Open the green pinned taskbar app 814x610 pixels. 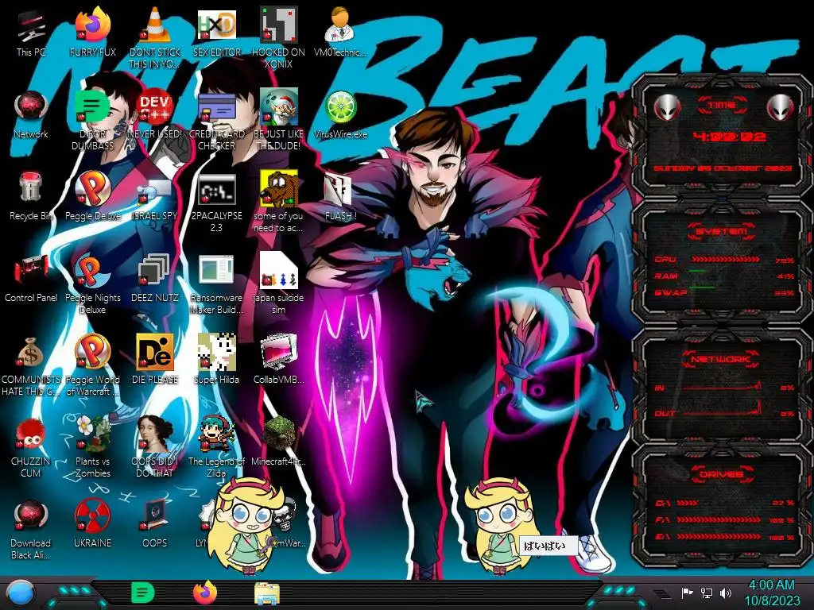click(x=143, y=593)
